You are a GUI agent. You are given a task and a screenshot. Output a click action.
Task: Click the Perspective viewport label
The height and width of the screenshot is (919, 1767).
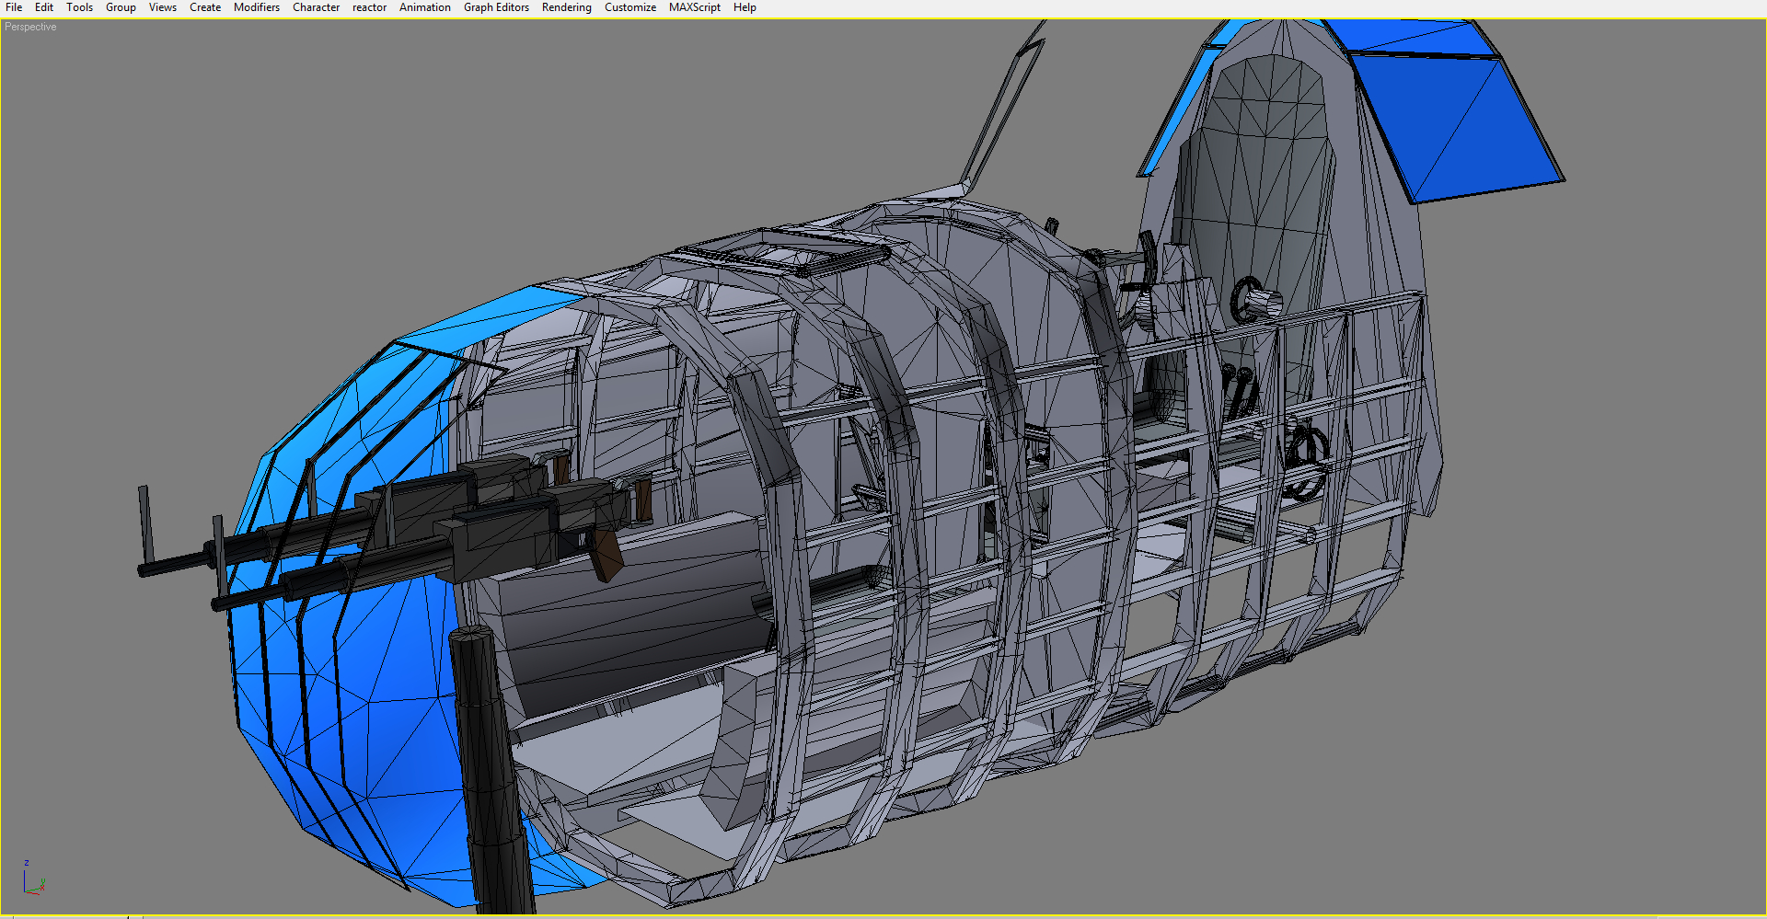tap(30, 27)
